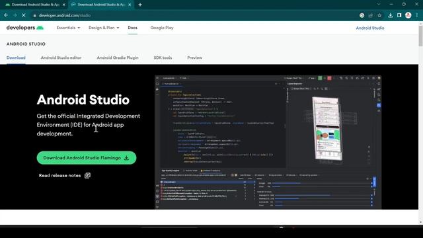Open the Docs nav item
Image resolution: width=423 pixels, height=238 pixels.
pyautogui.click(x=132, y=28)
